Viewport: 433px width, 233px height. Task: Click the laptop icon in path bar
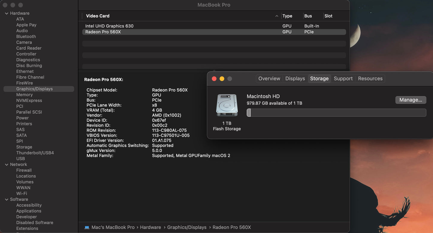pos(87,227)
